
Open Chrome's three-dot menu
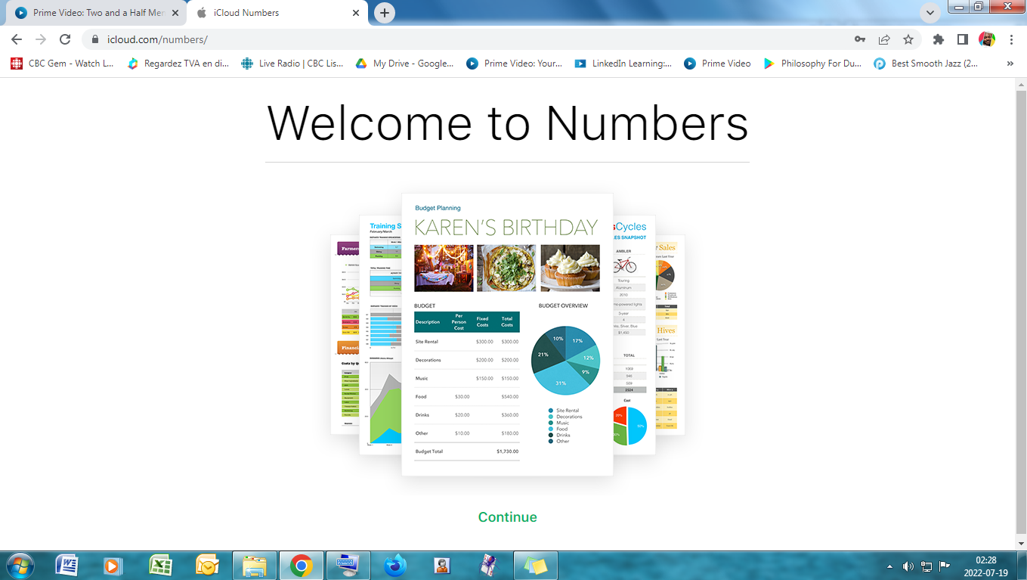coord(1011,39)
